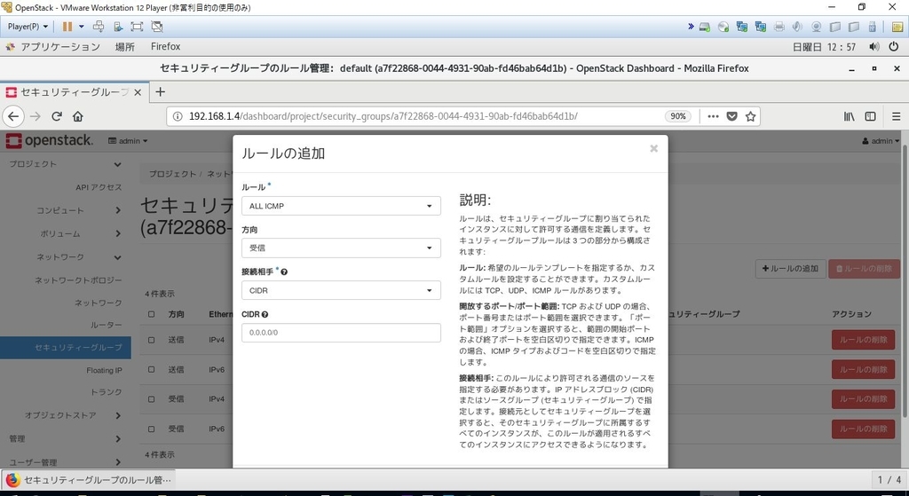
Task: Bookmark this page with star icon
Action: click(x=751, y=116)
